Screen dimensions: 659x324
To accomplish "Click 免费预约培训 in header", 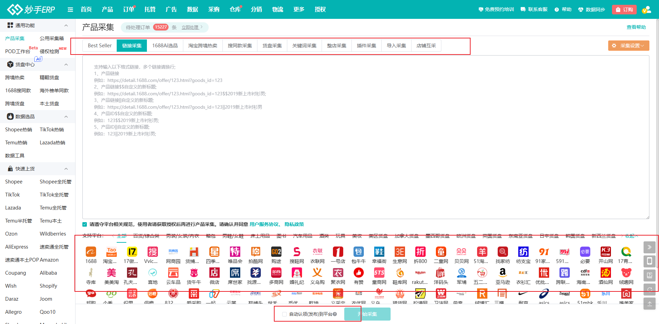I will [496, 10].
